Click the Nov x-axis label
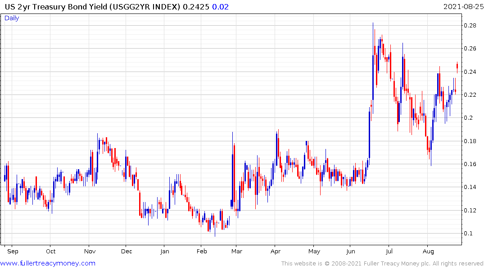The image size is (484, 270). coord(90,252)
